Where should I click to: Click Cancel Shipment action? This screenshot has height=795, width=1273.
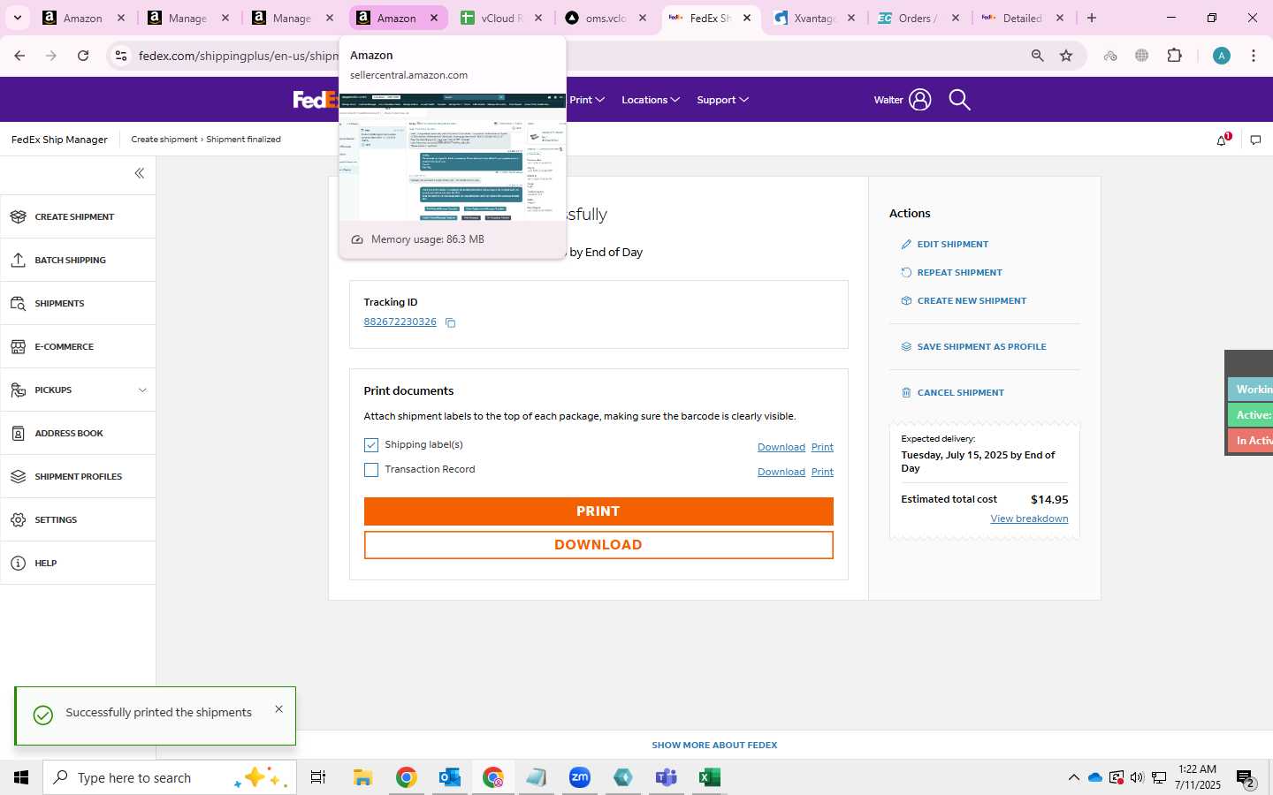coord(952,393)
